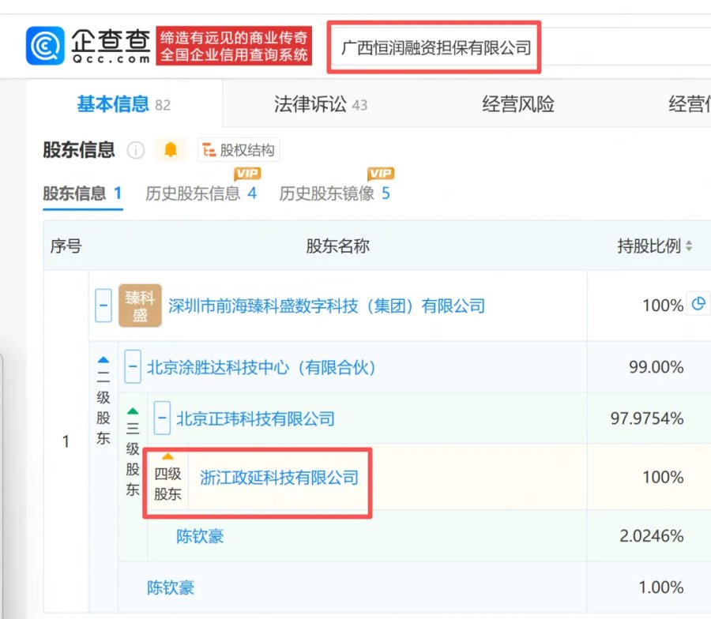Open 陈钦豪 link with 2.0246% share
Viewport: 711px width, 619px height.
pos(200,536)
